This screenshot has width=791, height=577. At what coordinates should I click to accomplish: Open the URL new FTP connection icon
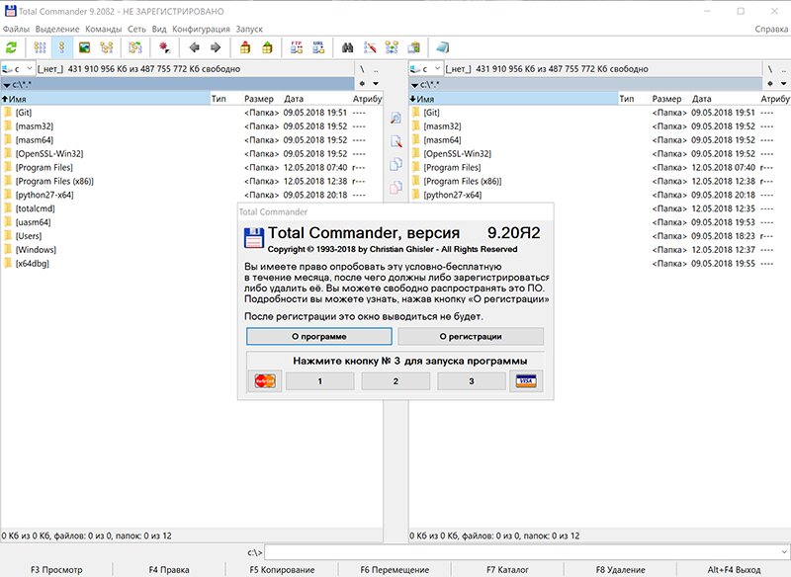(318, 47)
